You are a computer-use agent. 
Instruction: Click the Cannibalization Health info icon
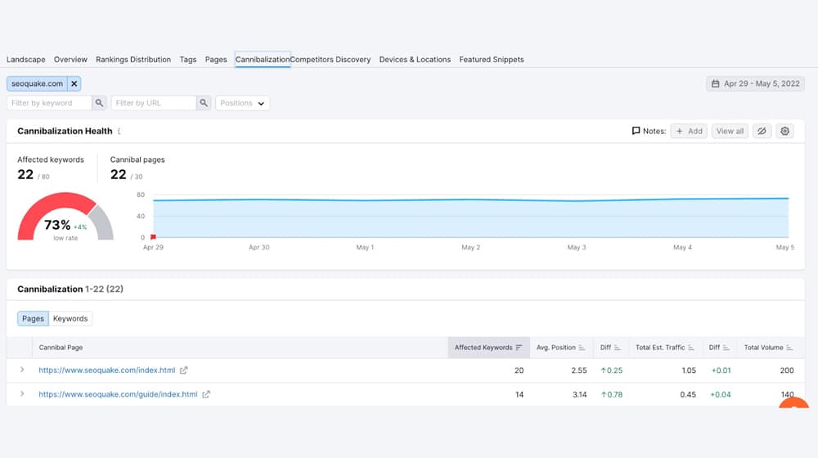coord(119,132)
